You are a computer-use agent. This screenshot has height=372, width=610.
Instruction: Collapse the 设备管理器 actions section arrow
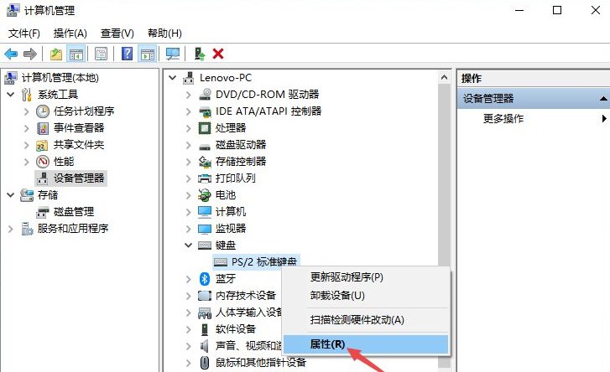click(603, 99)
